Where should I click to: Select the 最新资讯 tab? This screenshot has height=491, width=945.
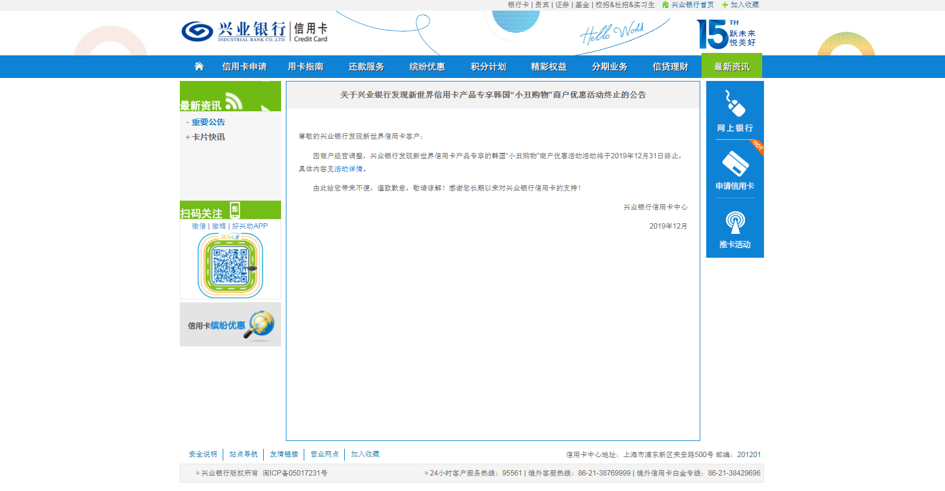(732, 66)
